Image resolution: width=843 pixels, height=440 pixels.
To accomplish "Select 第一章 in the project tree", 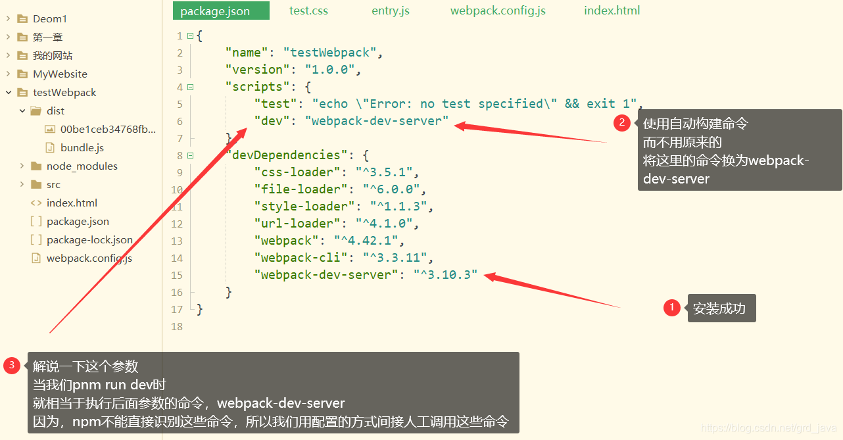I will pyautogui.click(x=48, y=37).
